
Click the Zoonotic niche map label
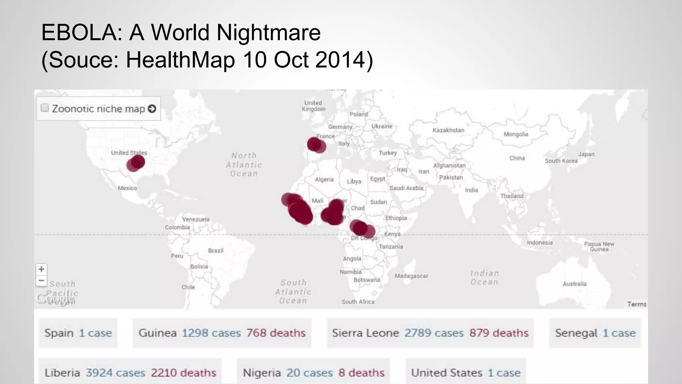click(99, 109)
